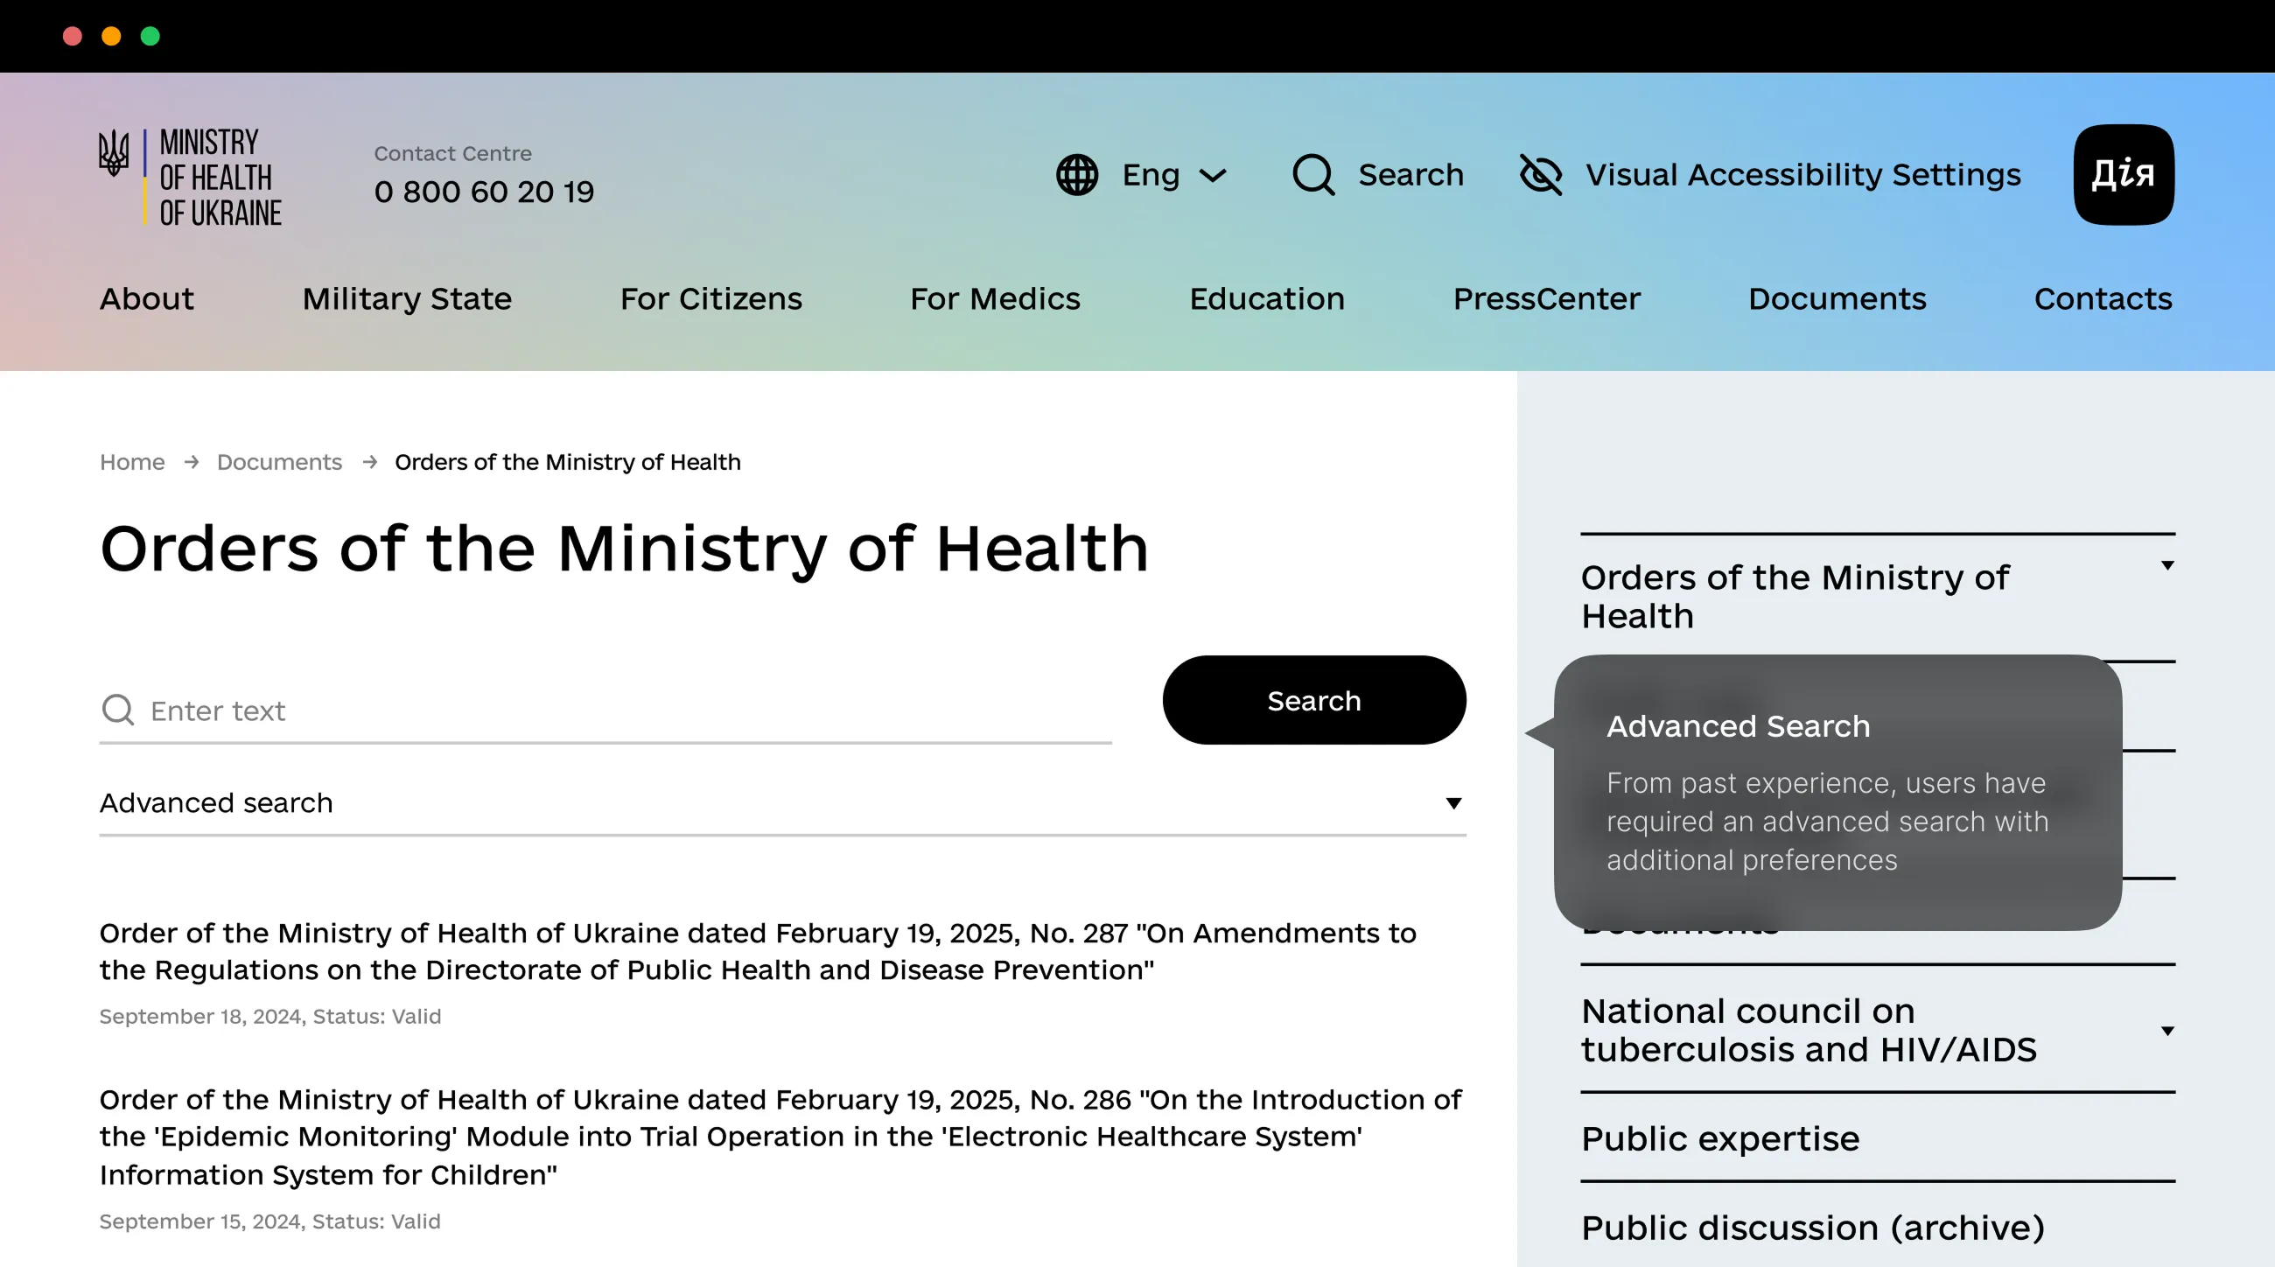Click the green macOS window dot
This screenshot has height=1267, width=2275.
150,36
